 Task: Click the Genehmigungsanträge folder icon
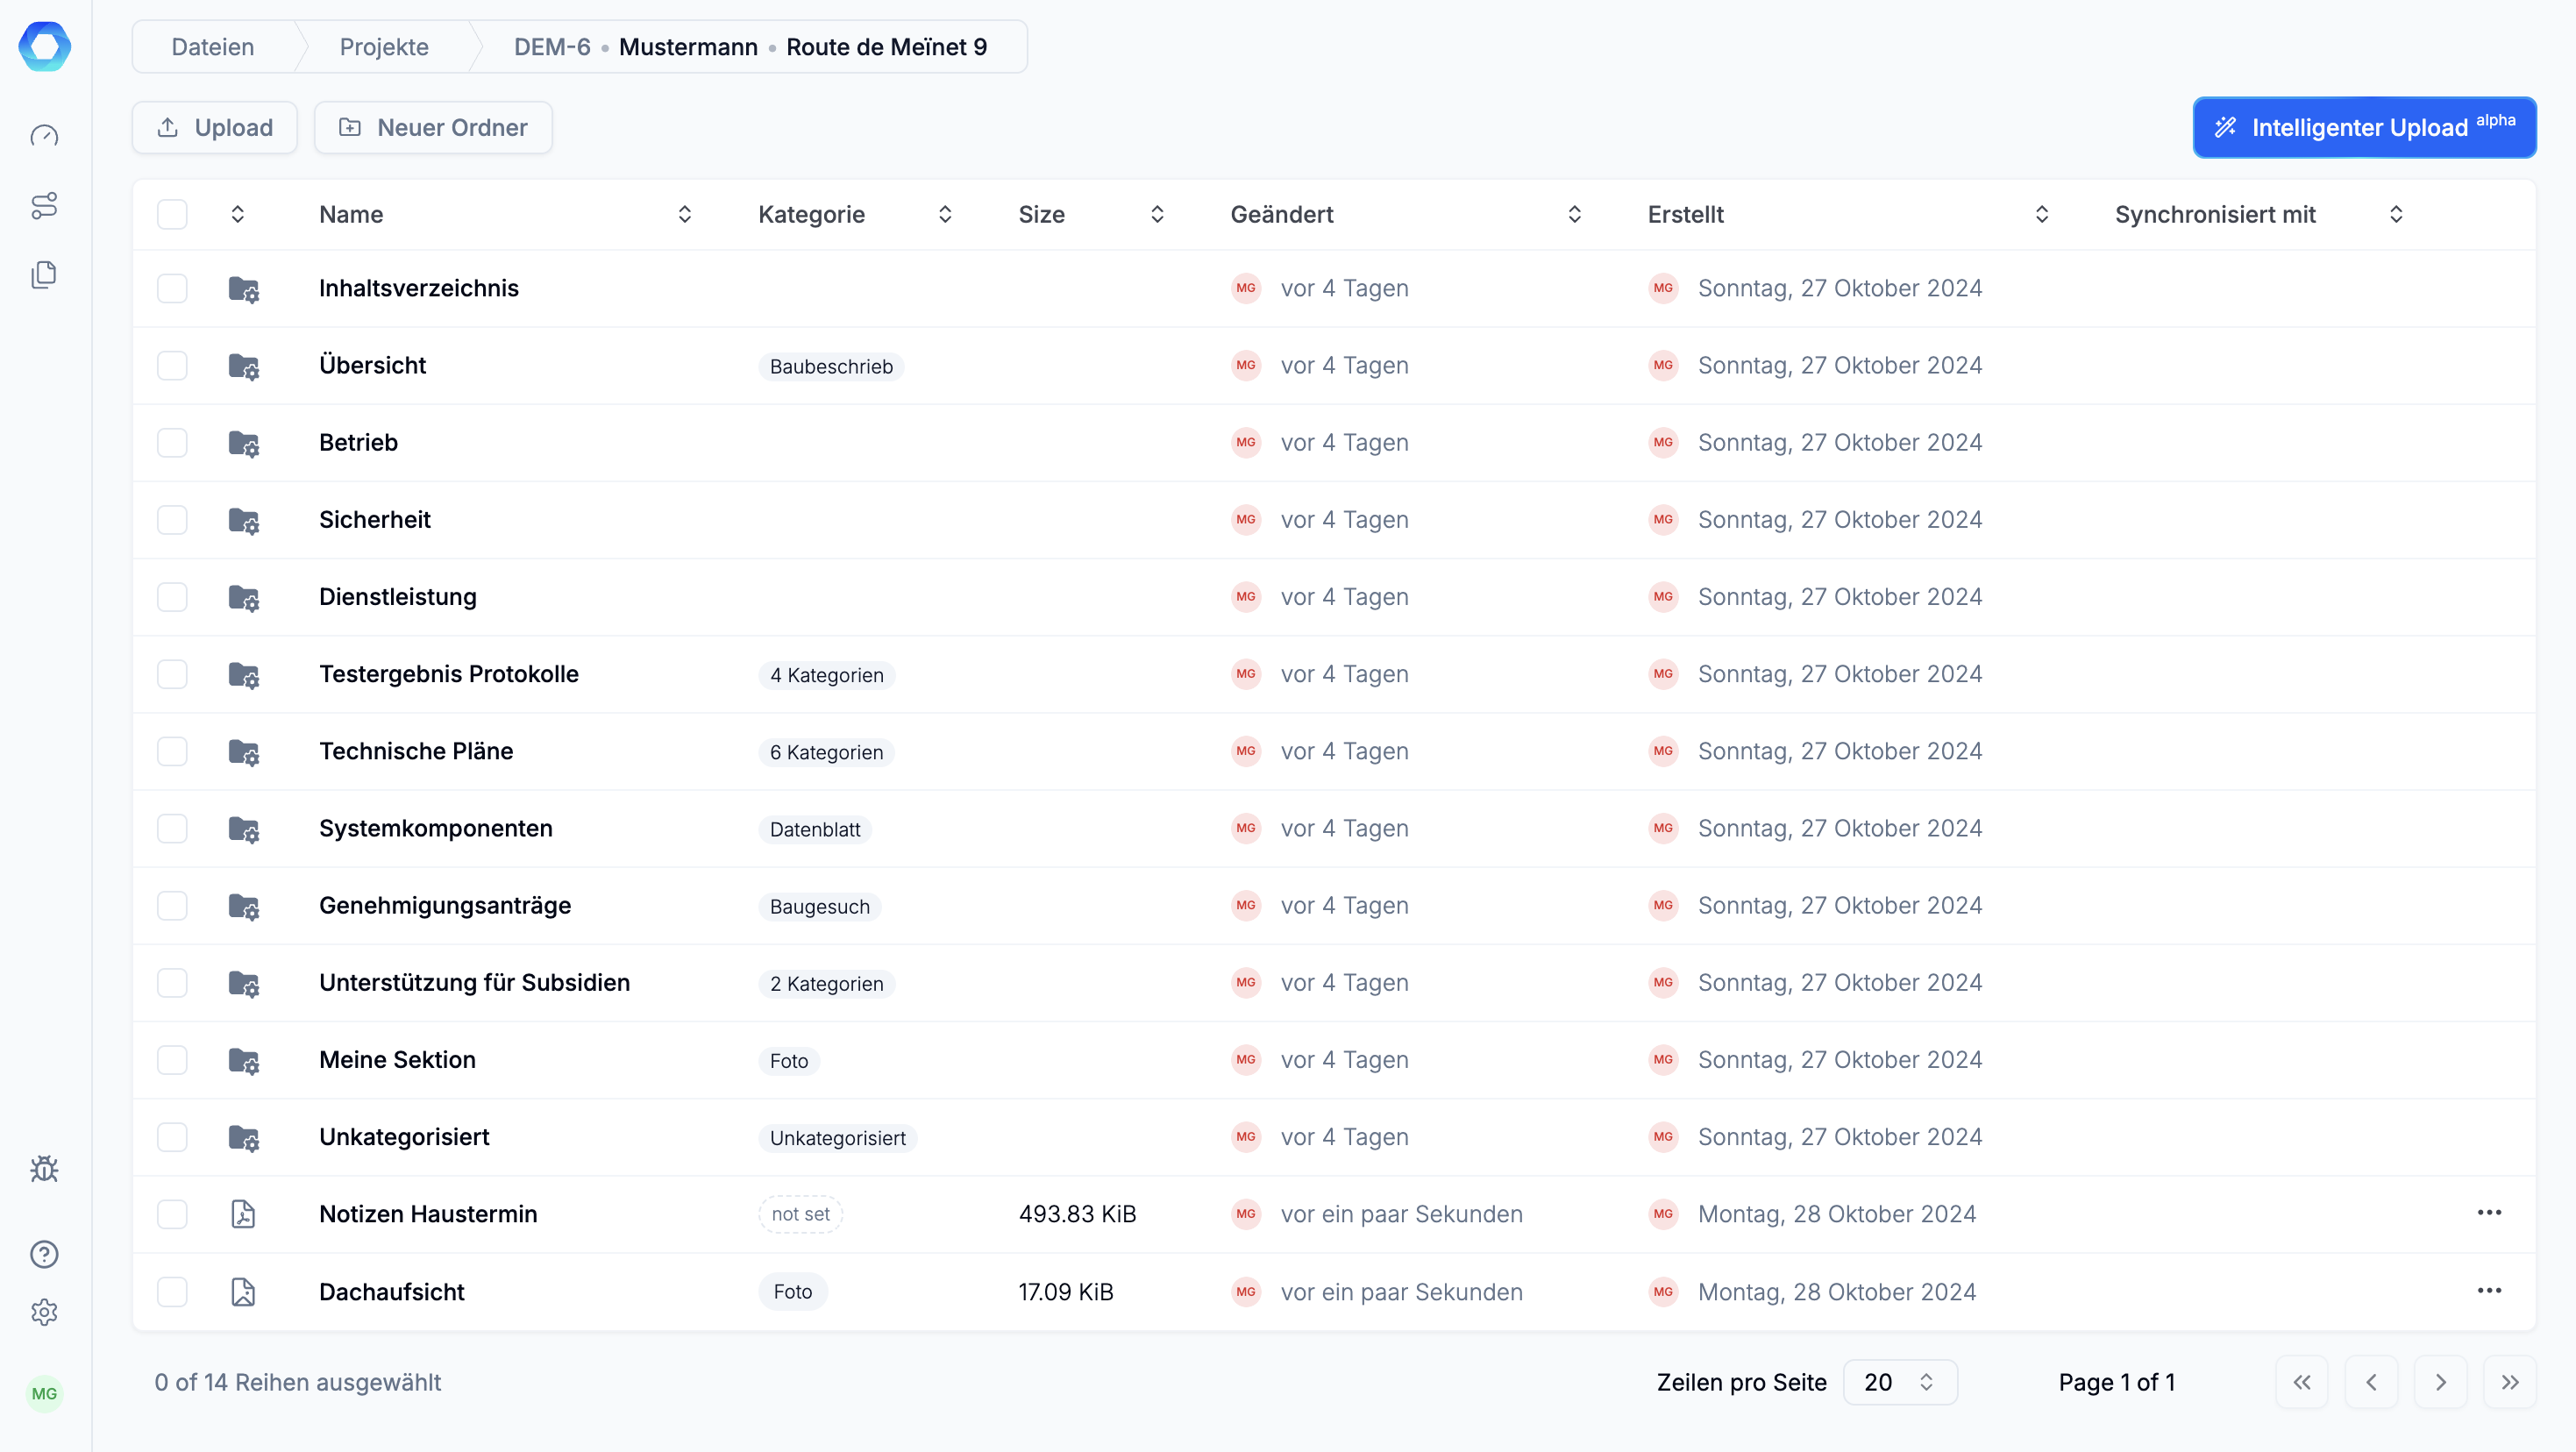244,906
